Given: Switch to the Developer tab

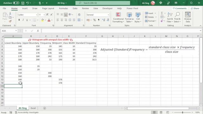Looking at the screenshot, I should tap(108, 9).
